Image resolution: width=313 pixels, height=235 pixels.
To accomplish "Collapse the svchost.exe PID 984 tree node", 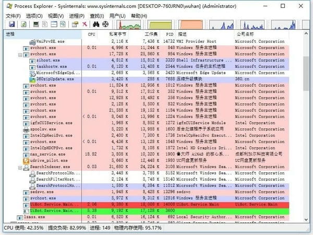I will 20,54.
